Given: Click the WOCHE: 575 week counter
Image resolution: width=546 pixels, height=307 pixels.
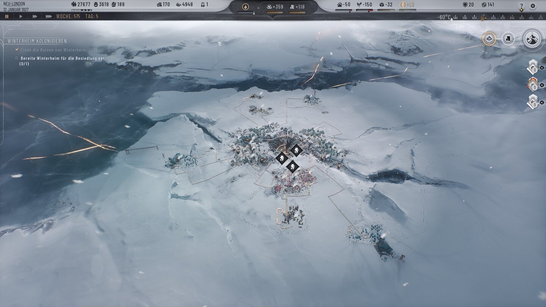Looking at the screenshot, I should coord(68,16).
